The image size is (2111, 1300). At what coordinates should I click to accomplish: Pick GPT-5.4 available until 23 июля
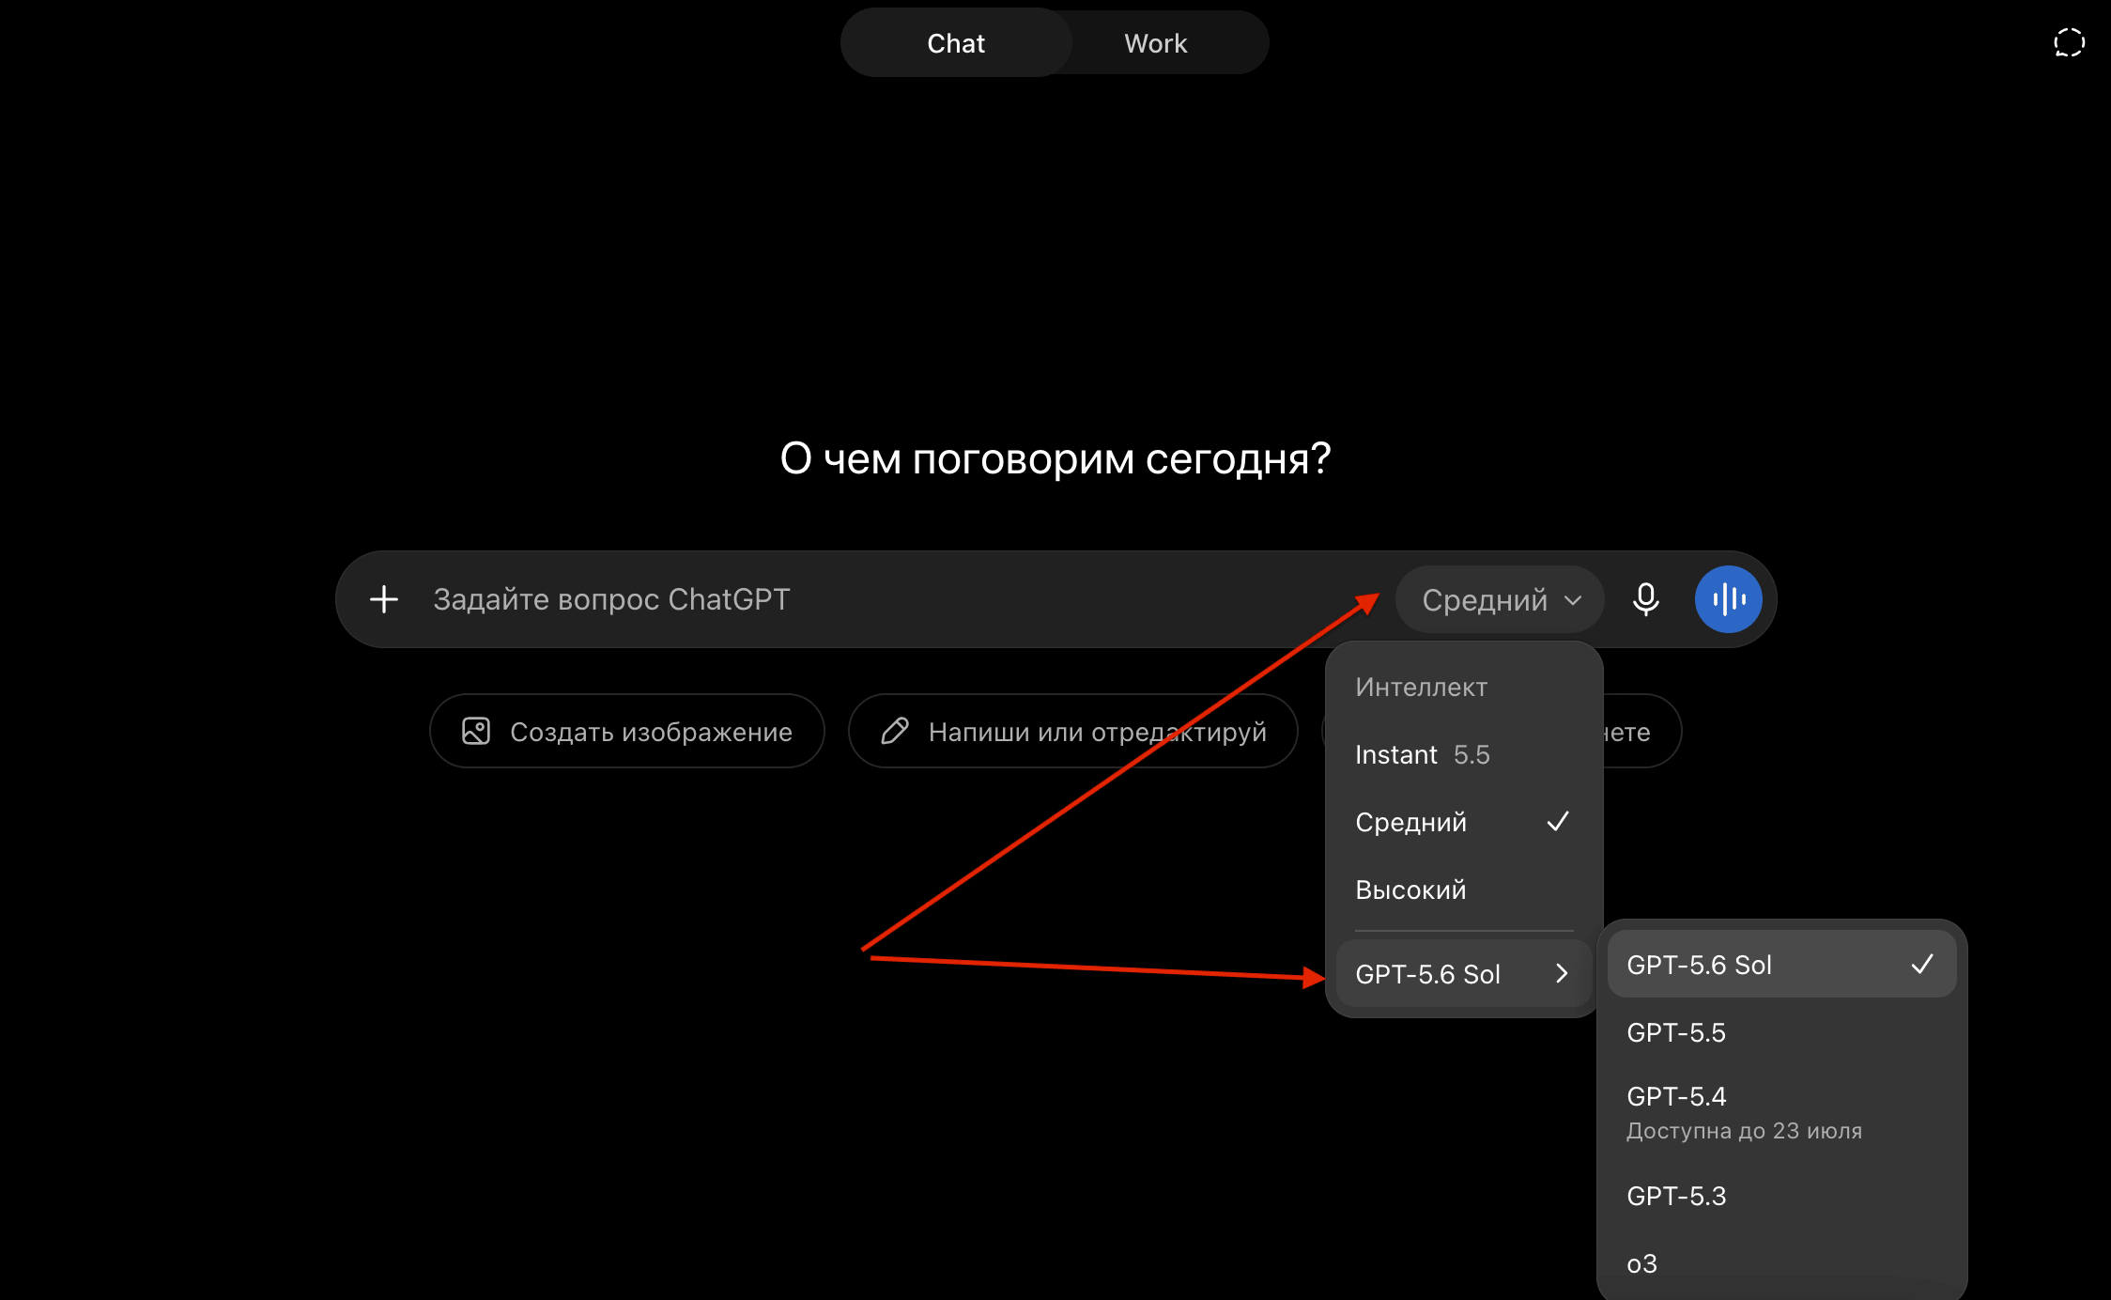1781,1112
